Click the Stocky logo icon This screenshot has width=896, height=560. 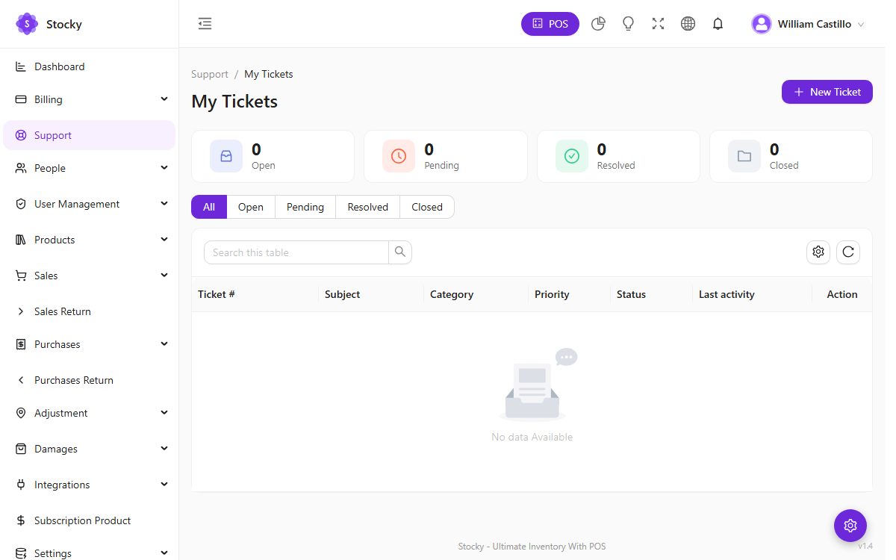coord(27,24)
